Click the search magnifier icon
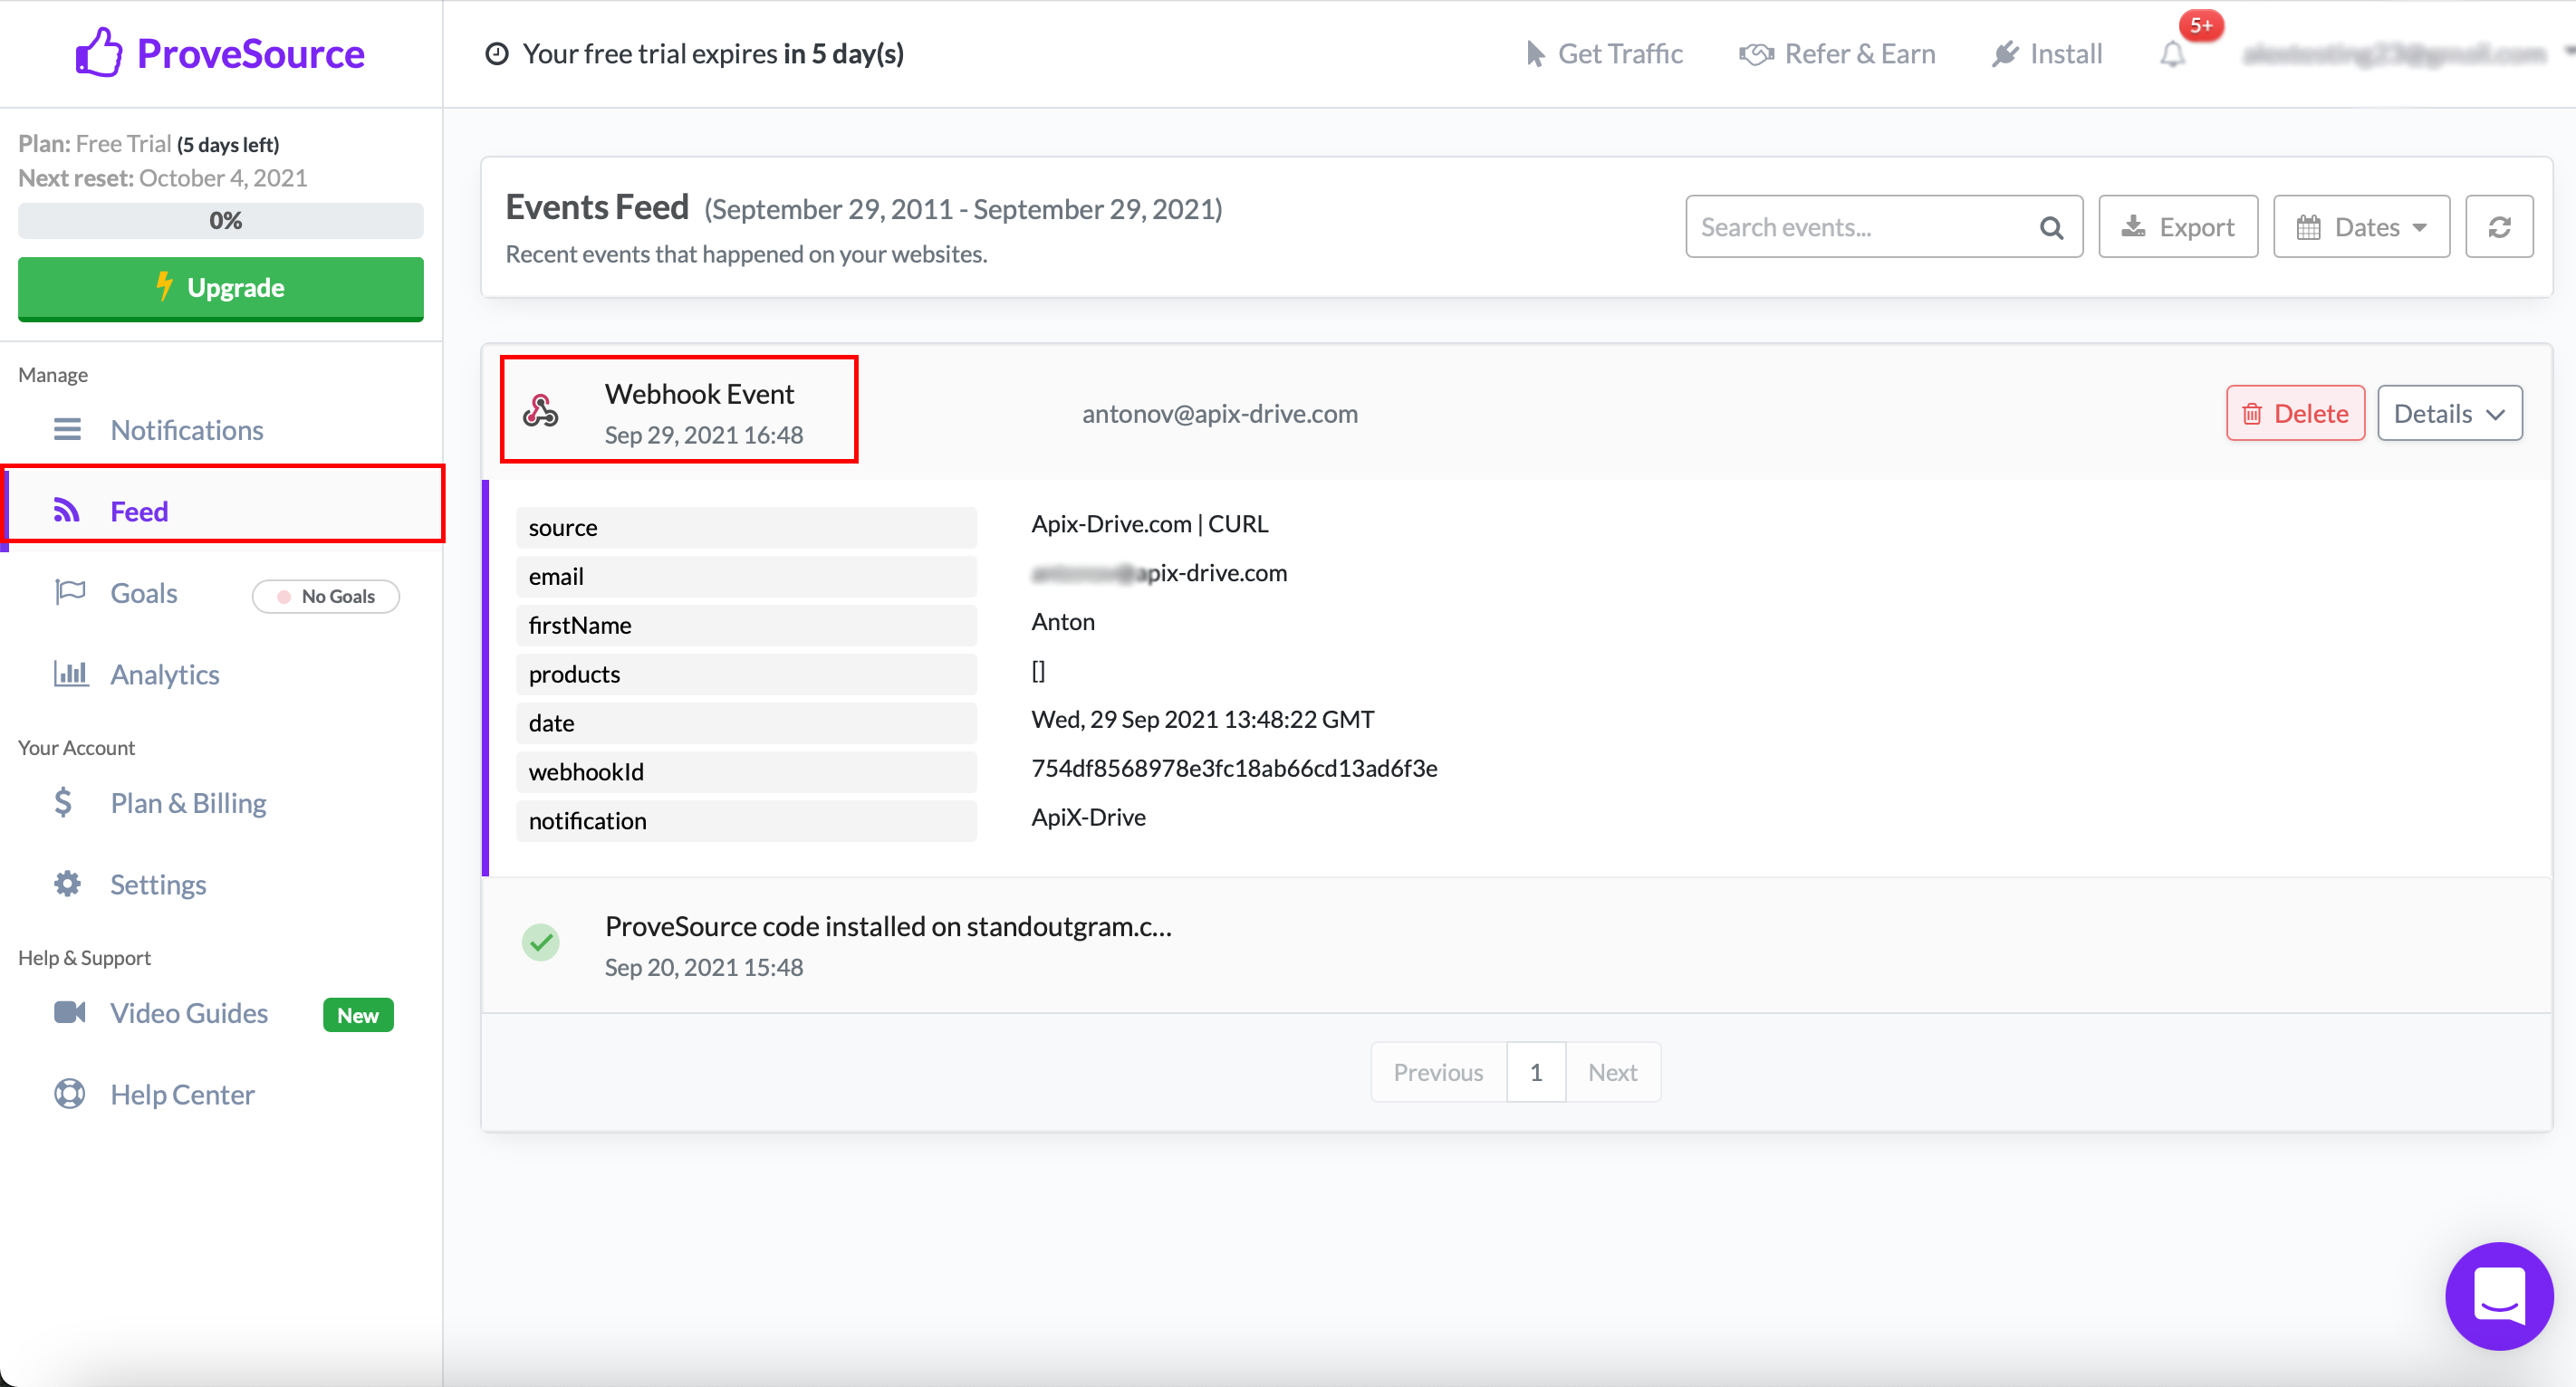 click(2051, 228)
